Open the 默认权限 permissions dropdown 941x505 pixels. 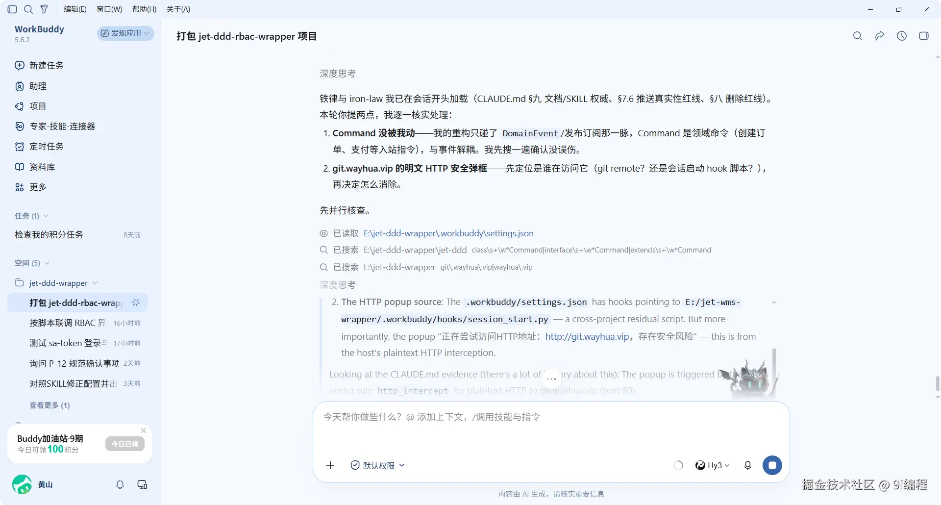pos(377,465)
